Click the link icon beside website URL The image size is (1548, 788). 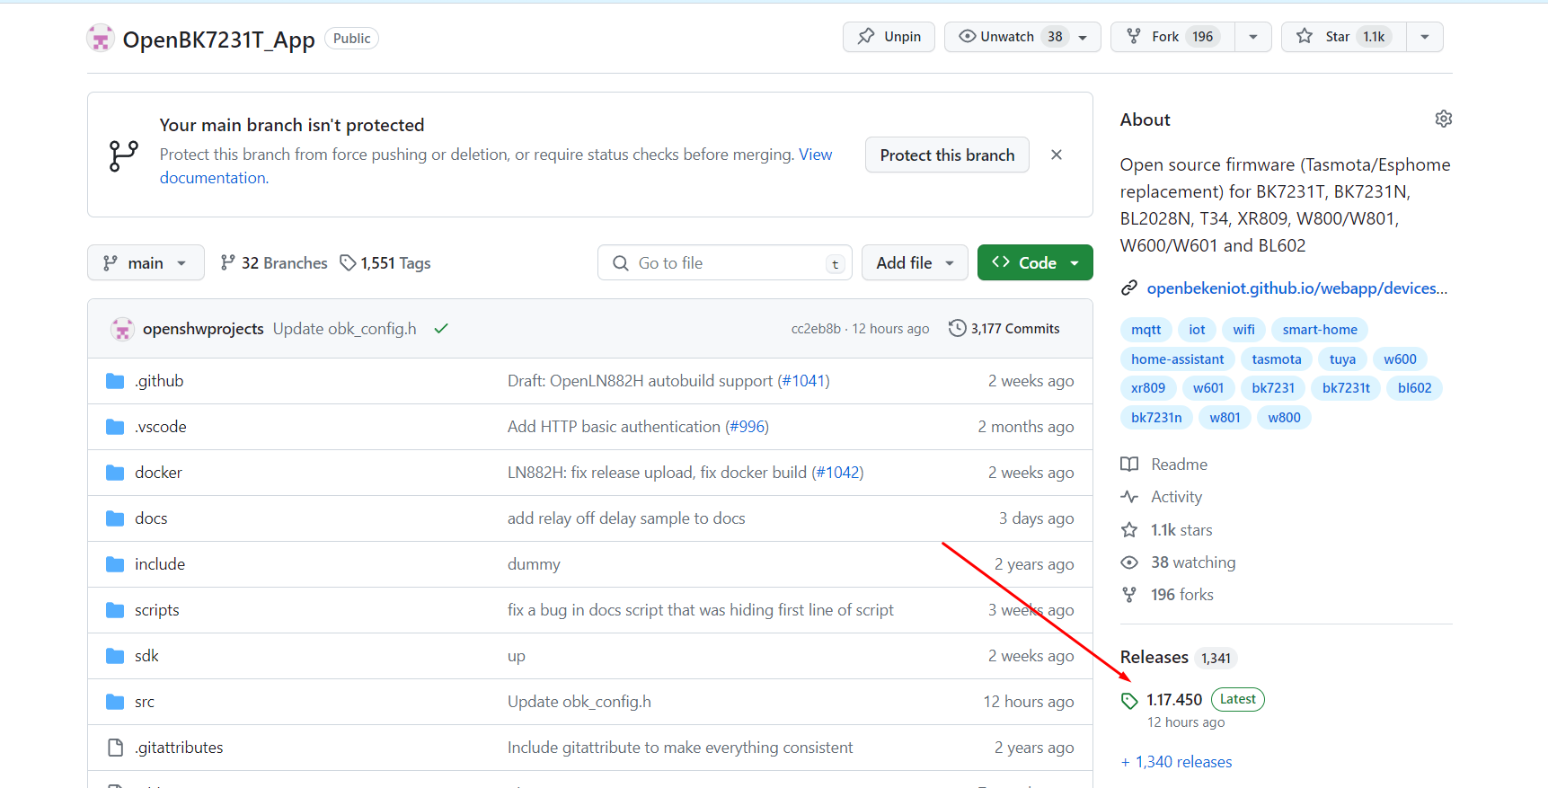[x=1129, y=288]
